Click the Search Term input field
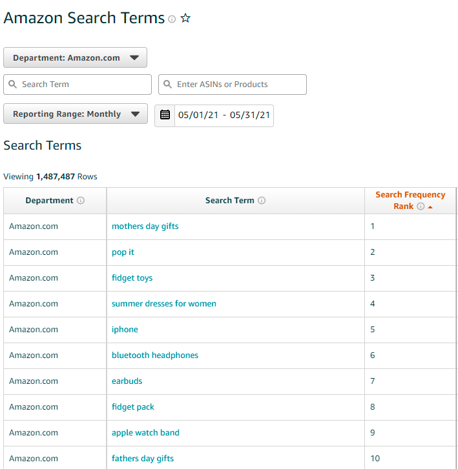 [x=84, y=85]
